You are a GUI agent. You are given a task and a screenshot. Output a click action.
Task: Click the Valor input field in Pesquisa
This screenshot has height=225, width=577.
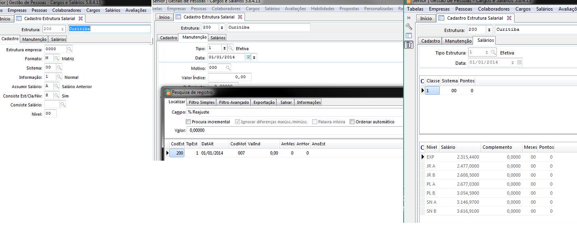[294, 131]
